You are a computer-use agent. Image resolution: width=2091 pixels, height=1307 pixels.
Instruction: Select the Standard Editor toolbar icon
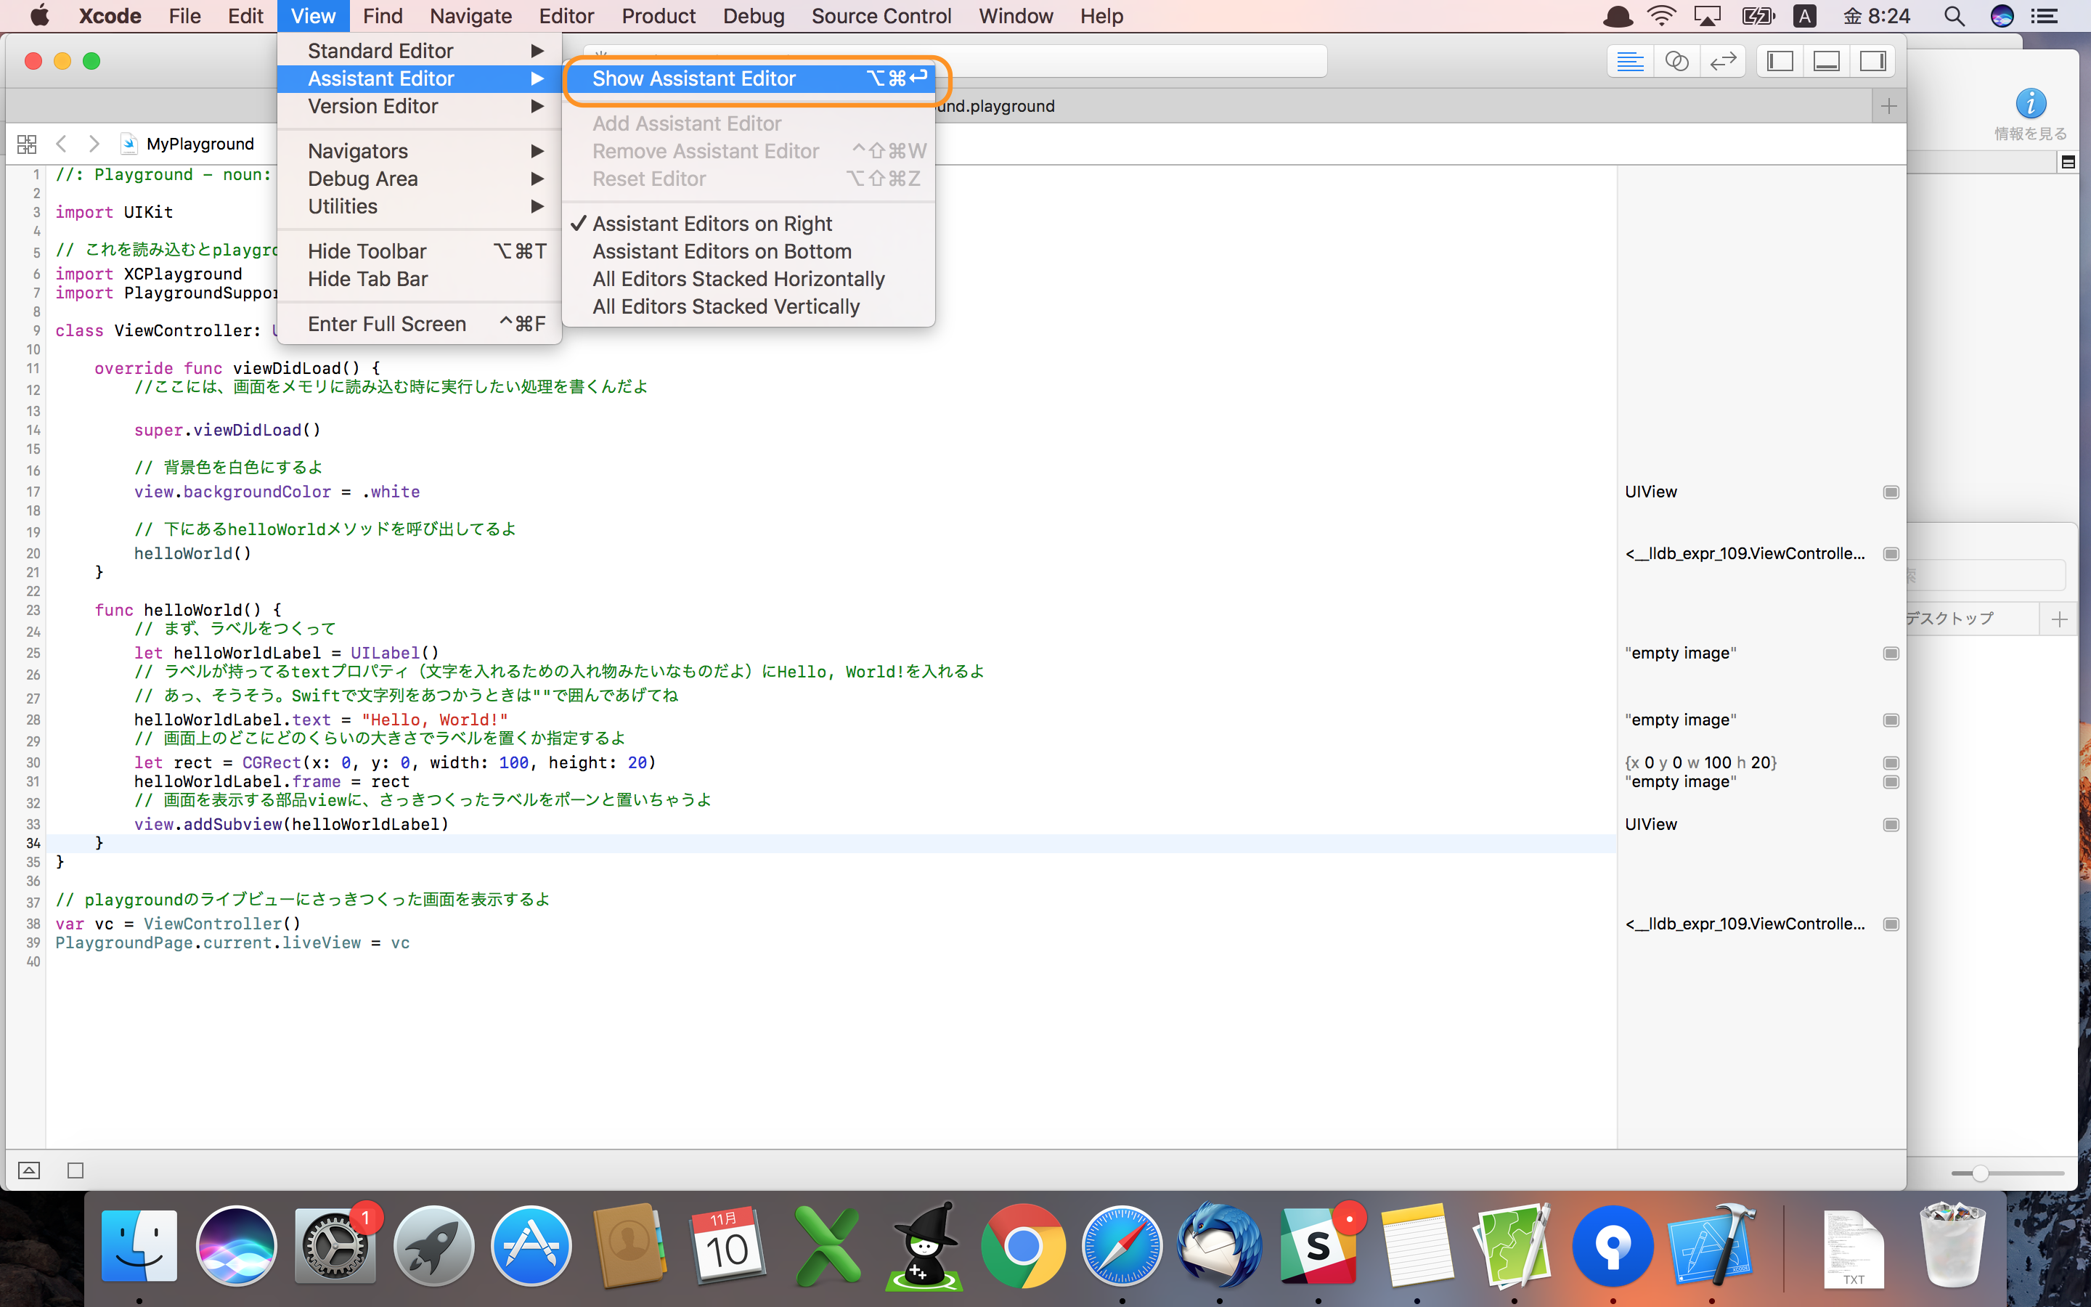click(x=1629, y=62)
